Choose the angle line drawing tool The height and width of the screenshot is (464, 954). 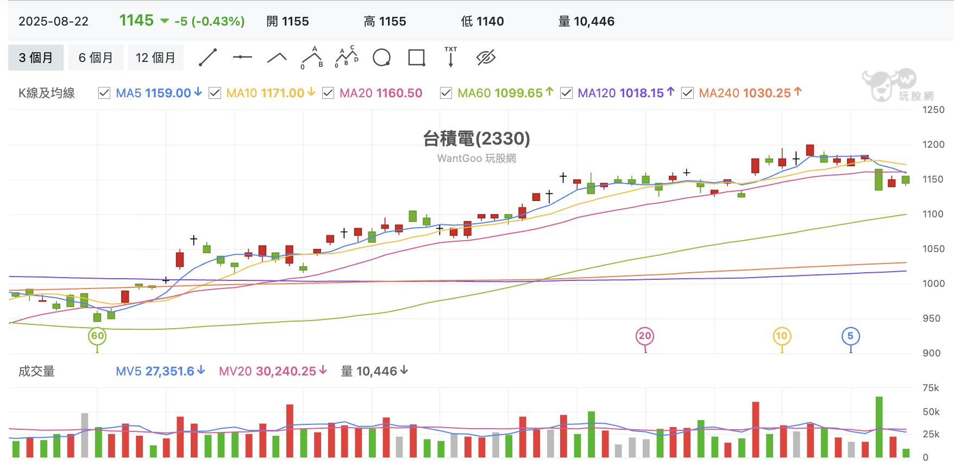click(277, 58)
